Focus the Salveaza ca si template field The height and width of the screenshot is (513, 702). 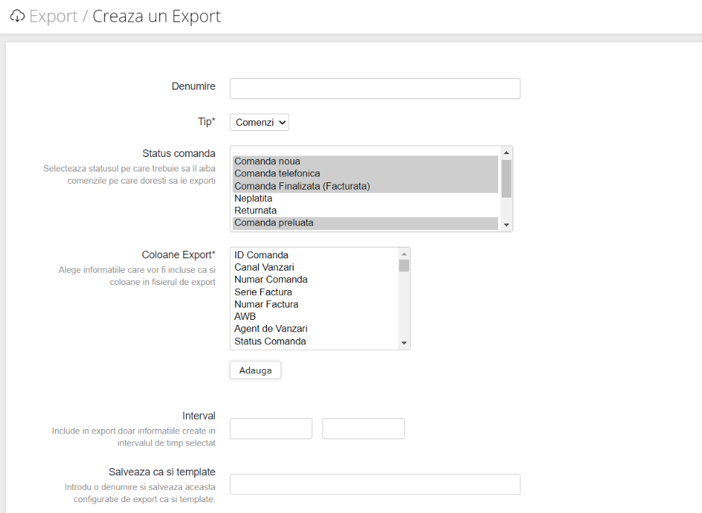pos(374,484)
